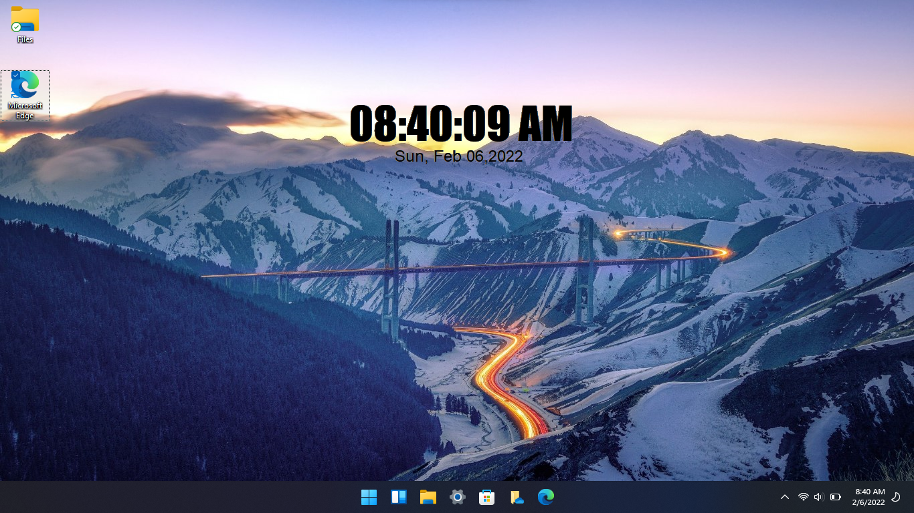Launch File Explorer from the taskbar

[x=428, y=497]
